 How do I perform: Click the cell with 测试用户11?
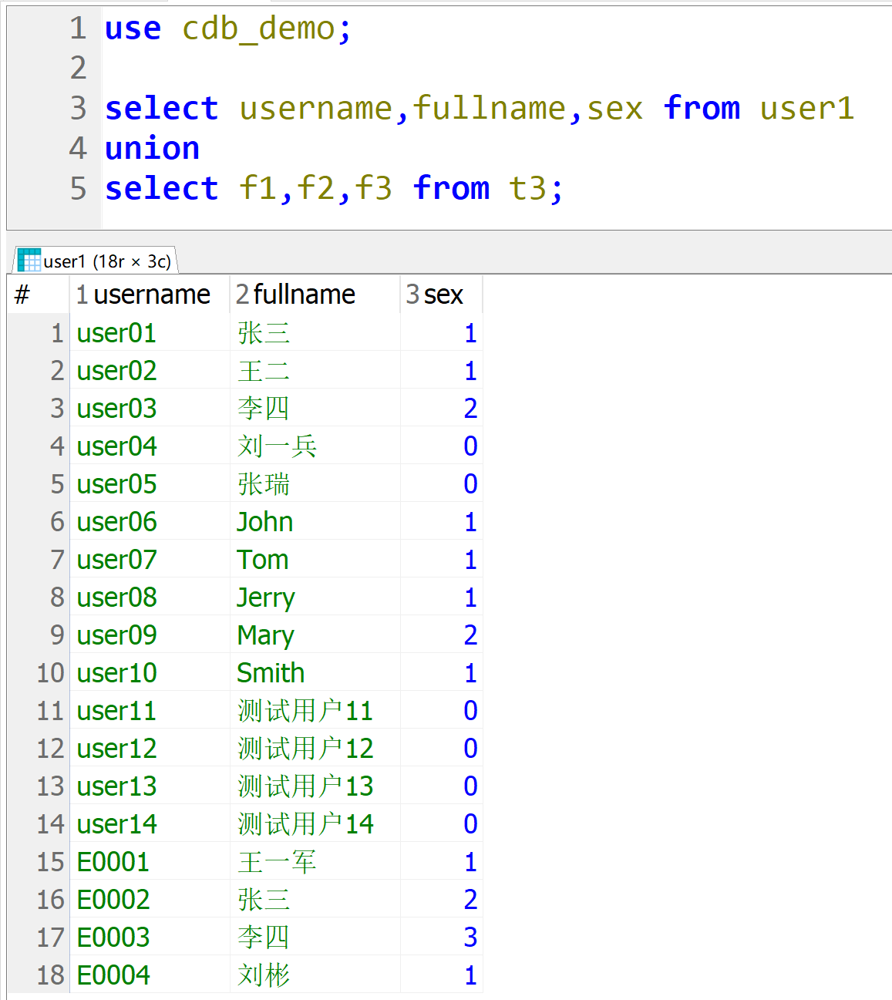pyautogui.click(x=305, y=711)
